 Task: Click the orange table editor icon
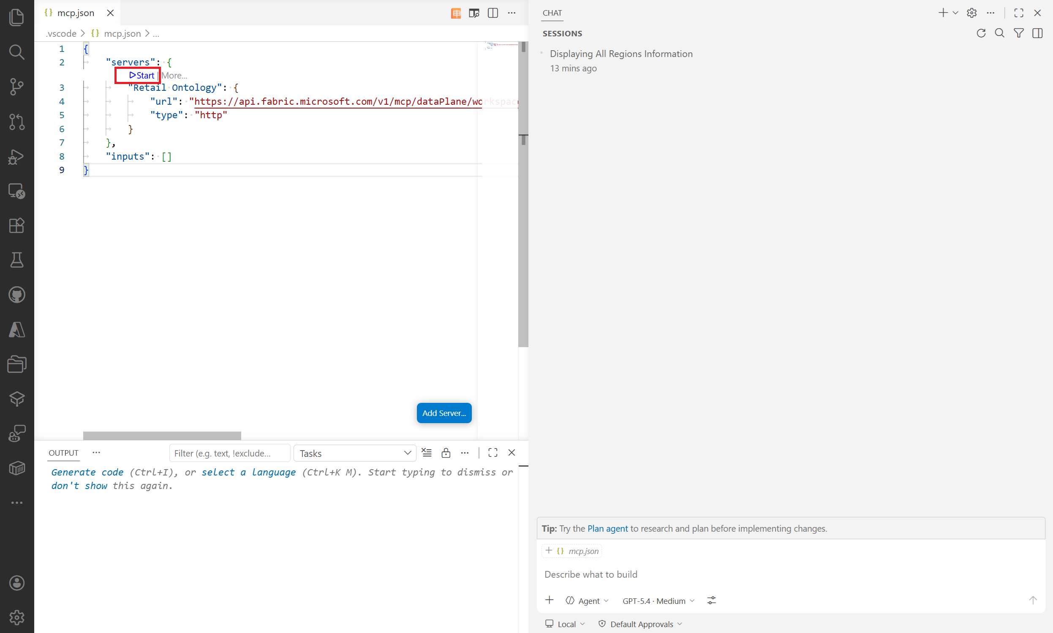[x=456, y=13]
